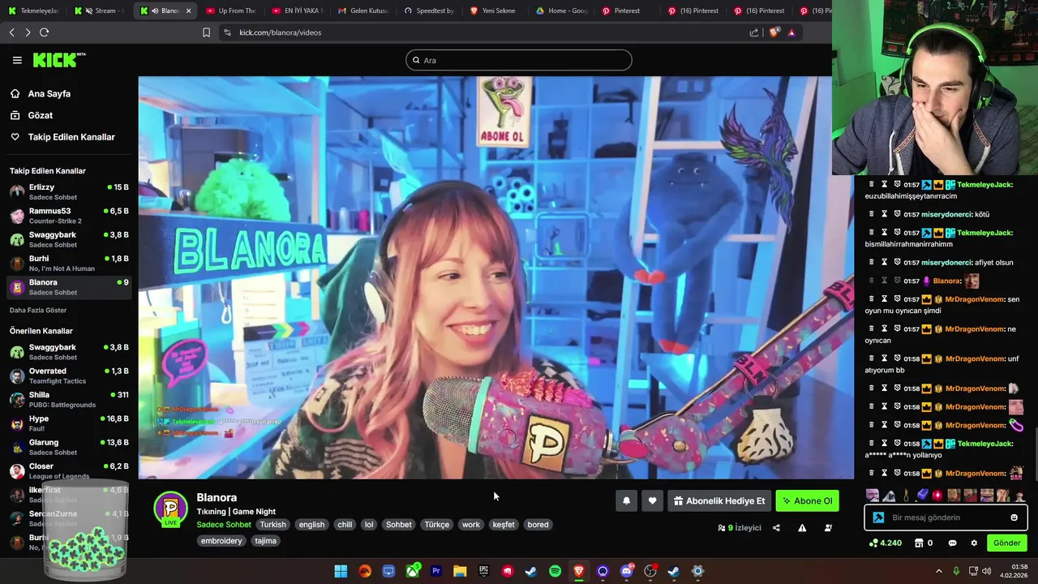The width and height of the screenshot is (1038, 584).
Task: Click Abonelik Hediye Et button
Action: pos(718,500)
